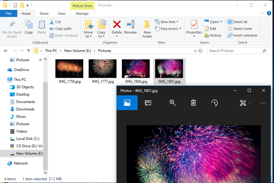Click Add to a creation icon in Photos
This screenshot has height=183, width=274.
click(x=148, y=103)
